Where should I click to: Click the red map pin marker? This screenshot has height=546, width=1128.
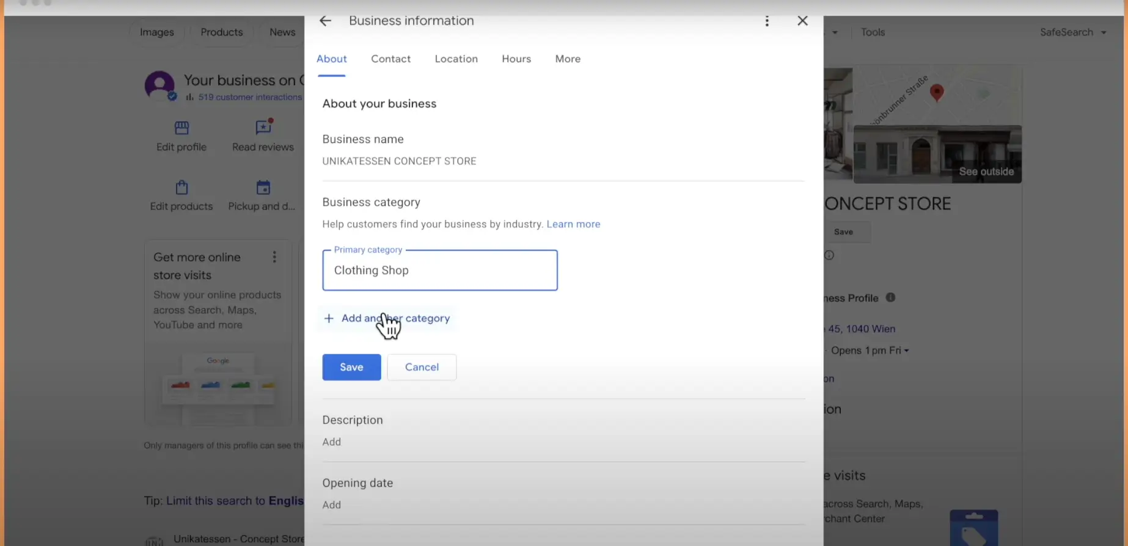(x=936, y=93)
